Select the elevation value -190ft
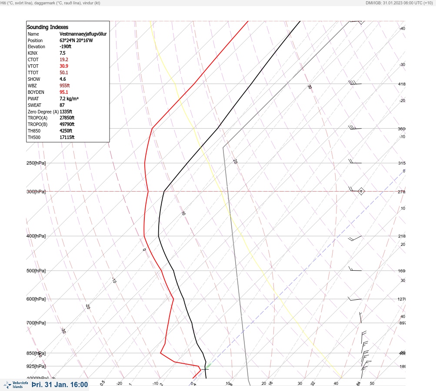The width and height of the screenshot is (436, 391). [65, 46]
